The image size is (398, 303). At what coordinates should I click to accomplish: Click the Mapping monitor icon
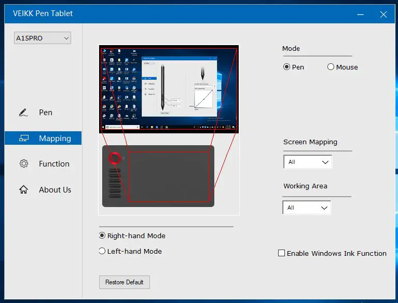click(x=24, y=138)
